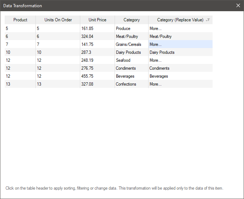Select the Category column header

(x=132, y=20)
